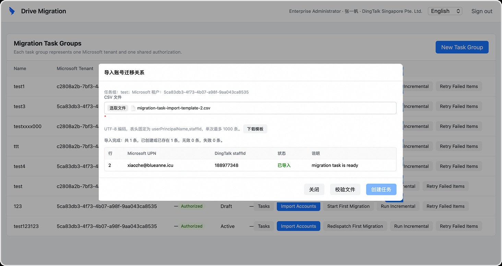Redispatch First Migration for test123123
Screen dimensions: 502x266
coord(355,226)
